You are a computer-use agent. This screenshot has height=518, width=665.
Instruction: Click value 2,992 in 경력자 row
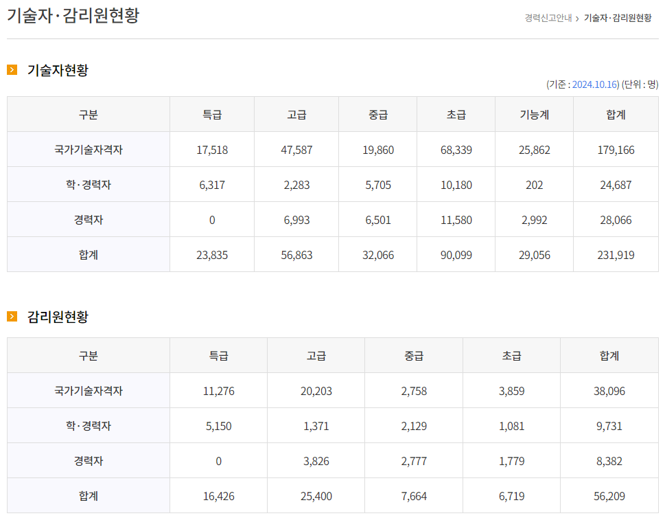pyautogui.click(x=535, y=220)
